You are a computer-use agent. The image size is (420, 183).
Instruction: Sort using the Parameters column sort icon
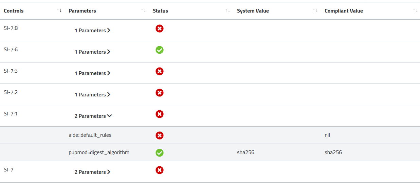143,11
